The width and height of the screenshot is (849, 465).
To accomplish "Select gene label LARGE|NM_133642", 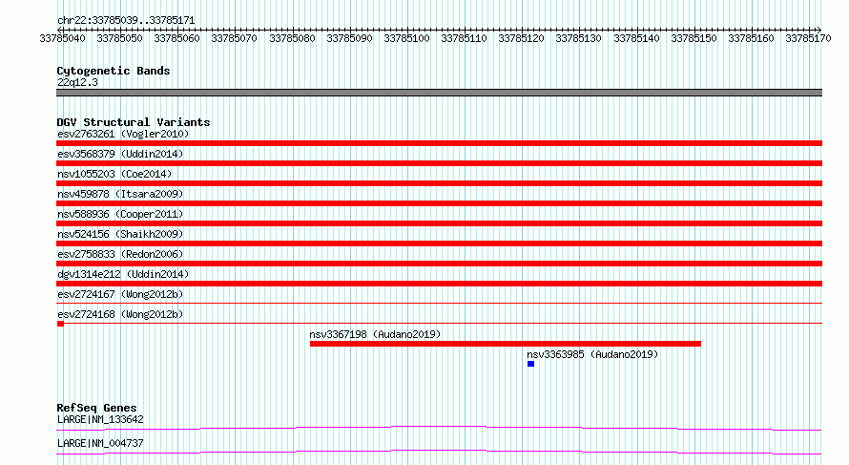I will pyautogui.click(x=100, y=419).
